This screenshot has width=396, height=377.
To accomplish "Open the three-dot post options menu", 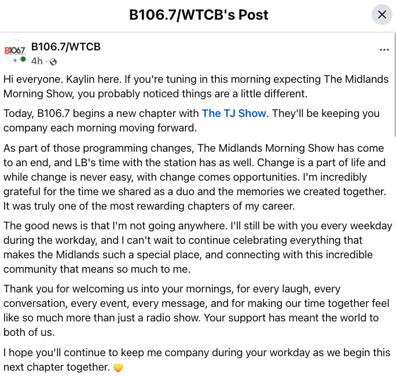I will 384,50.
